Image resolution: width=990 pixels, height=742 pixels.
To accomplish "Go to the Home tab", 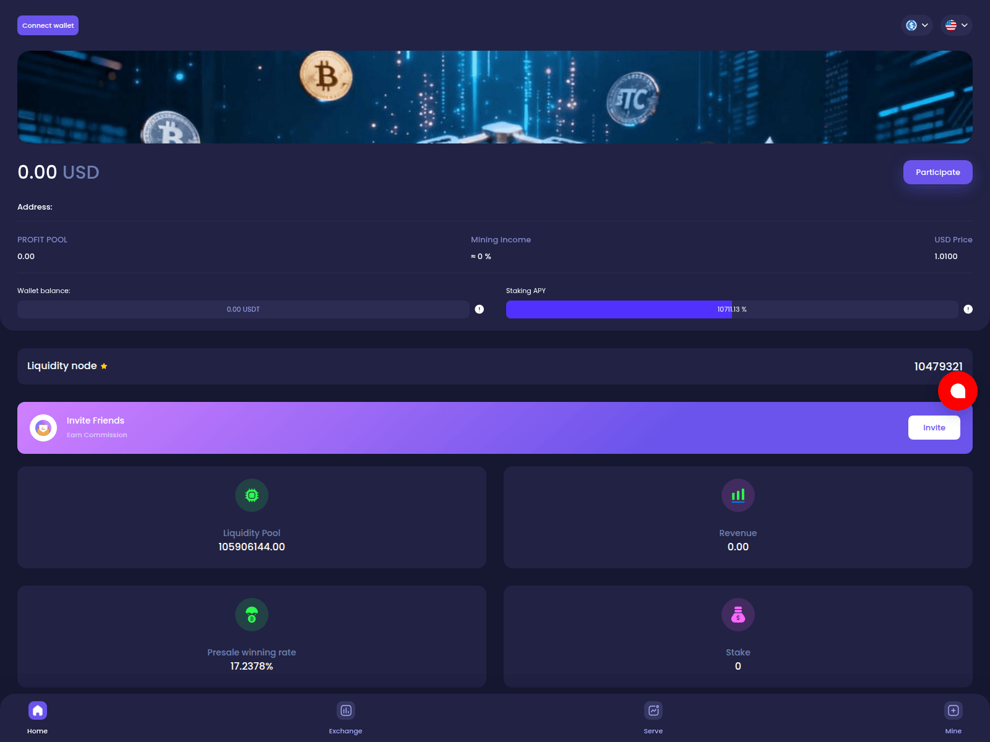I will 38,718.
